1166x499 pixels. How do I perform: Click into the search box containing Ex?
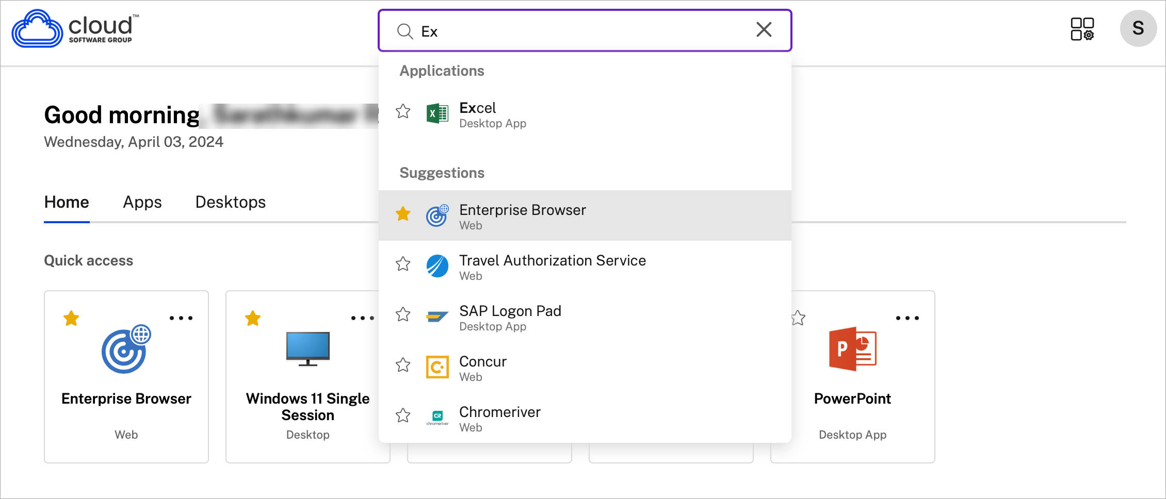click(x=585, y=31)
